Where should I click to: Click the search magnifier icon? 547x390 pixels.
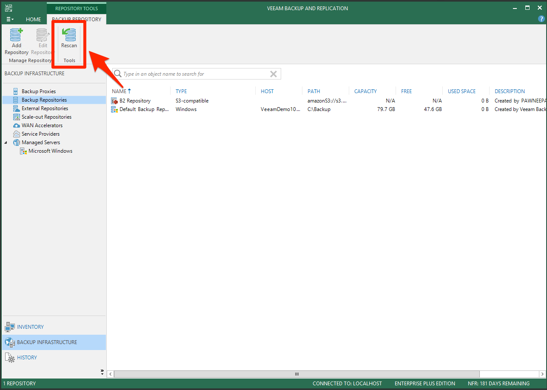(x=117, y=74)
